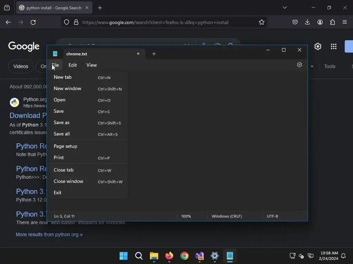Open Notepad taskbar icon
This screenshot has height=264, width=353.
coord(230,256)
